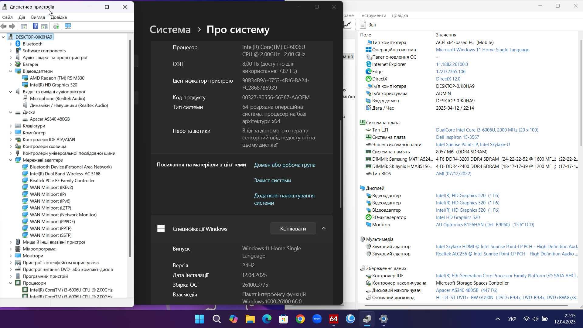This screenshot has height=328, width=583.
Task: Click the Wi-Fi icon in the system tray
Action: 527,319
